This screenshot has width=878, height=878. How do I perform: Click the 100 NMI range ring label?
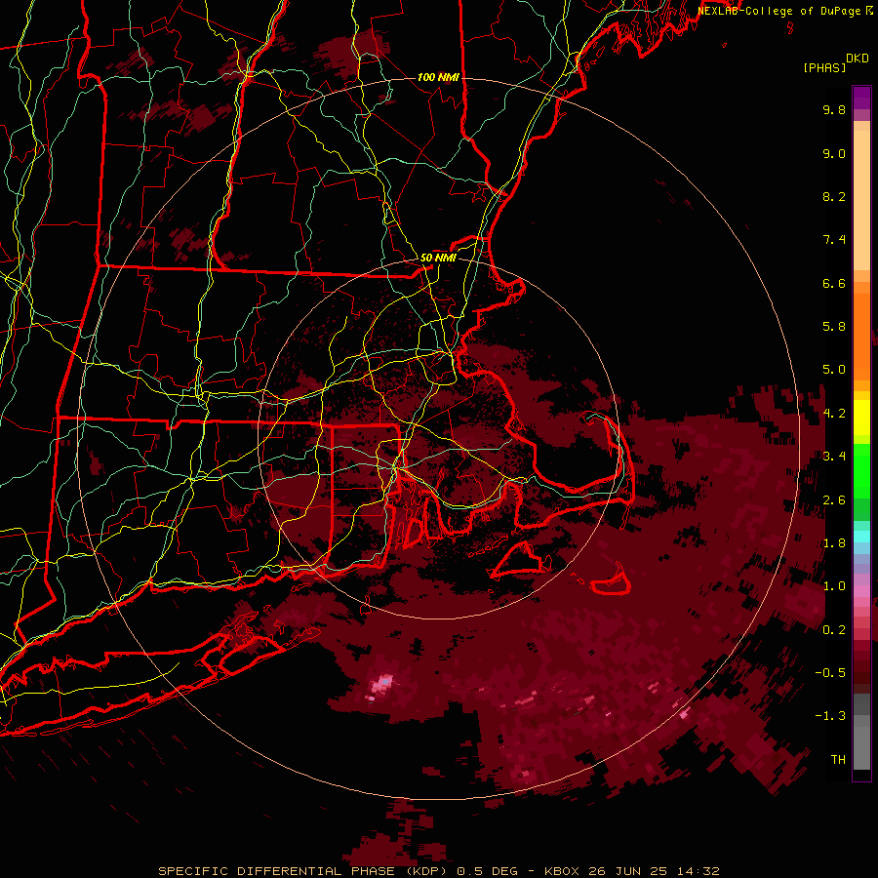438,77
